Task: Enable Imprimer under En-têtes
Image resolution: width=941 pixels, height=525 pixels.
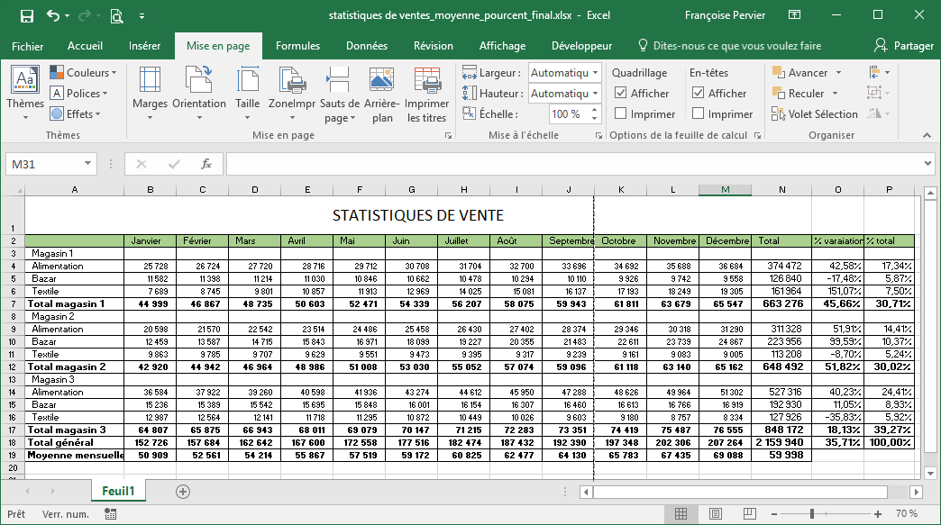Action: click(x=698, y=114)
